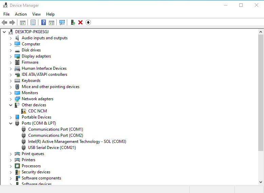Open the File menu
This screenshot has width=264, height=193.
[6, 14]
